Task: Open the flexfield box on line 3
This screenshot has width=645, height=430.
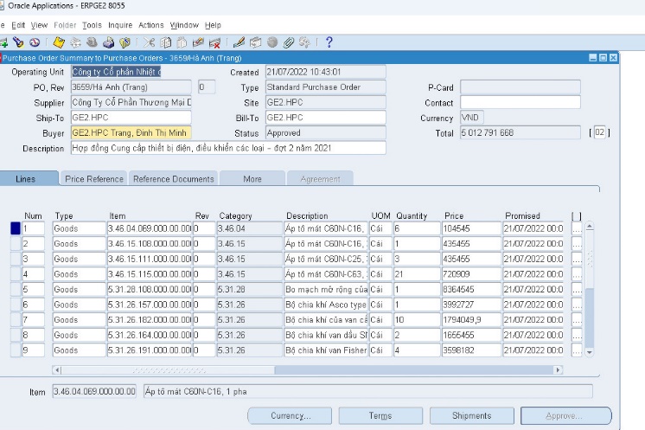Action: 577,259
